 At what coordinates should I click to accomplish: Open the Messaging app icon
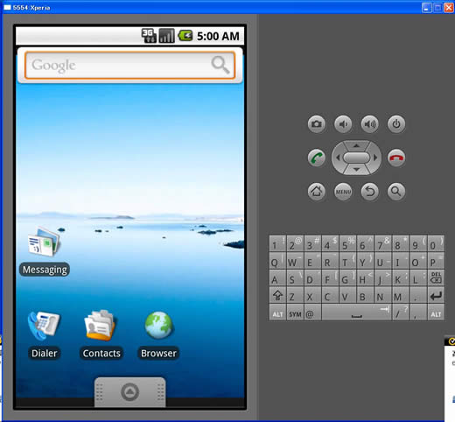[x=44, y=243]
